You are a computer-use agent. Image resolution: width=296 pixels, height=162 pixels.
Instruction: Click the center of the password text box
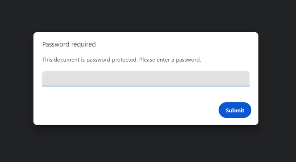[x=146, y=78]
